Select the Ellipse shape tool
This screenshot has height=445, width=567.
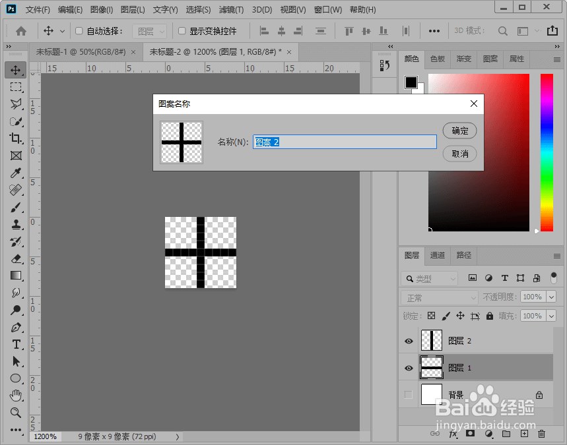pos(16,378)
